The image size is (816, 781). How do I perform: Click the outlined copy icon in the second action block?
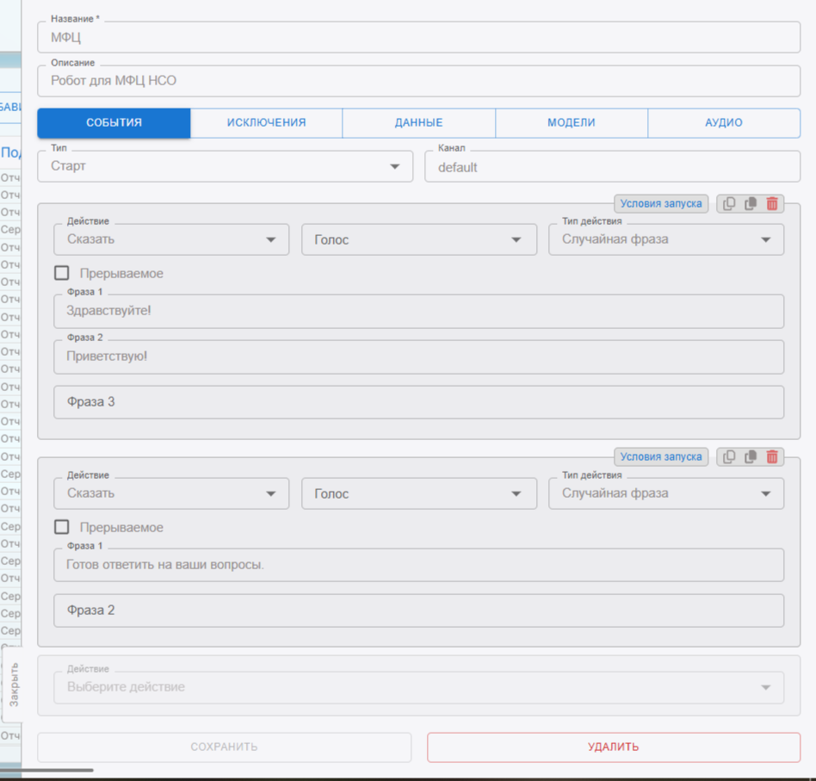pyautogui.click(x=729, y=457)
